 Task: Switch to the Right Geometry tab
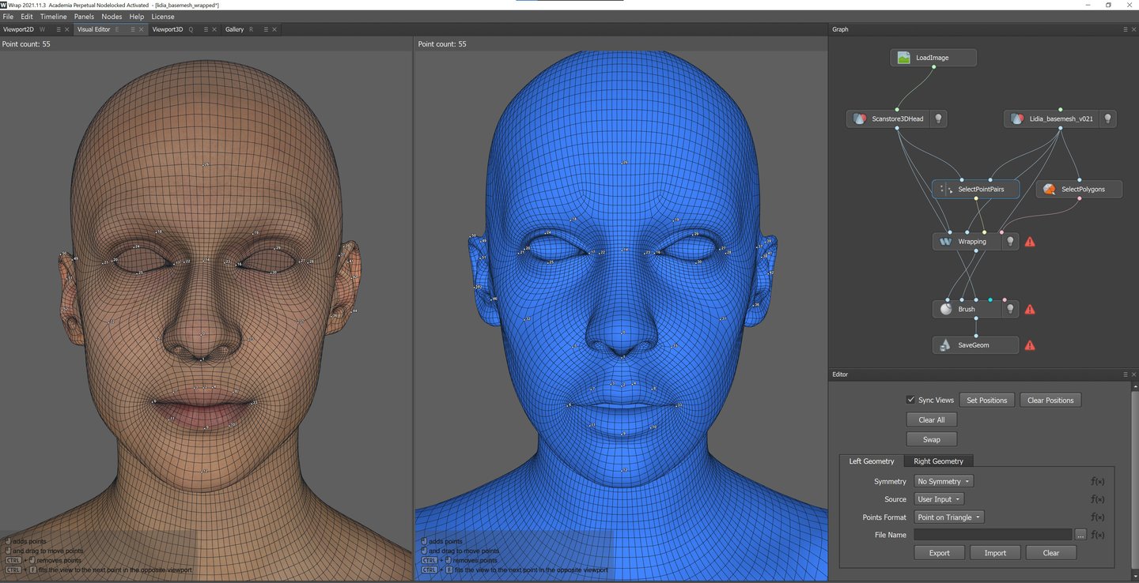pos(938,461)
